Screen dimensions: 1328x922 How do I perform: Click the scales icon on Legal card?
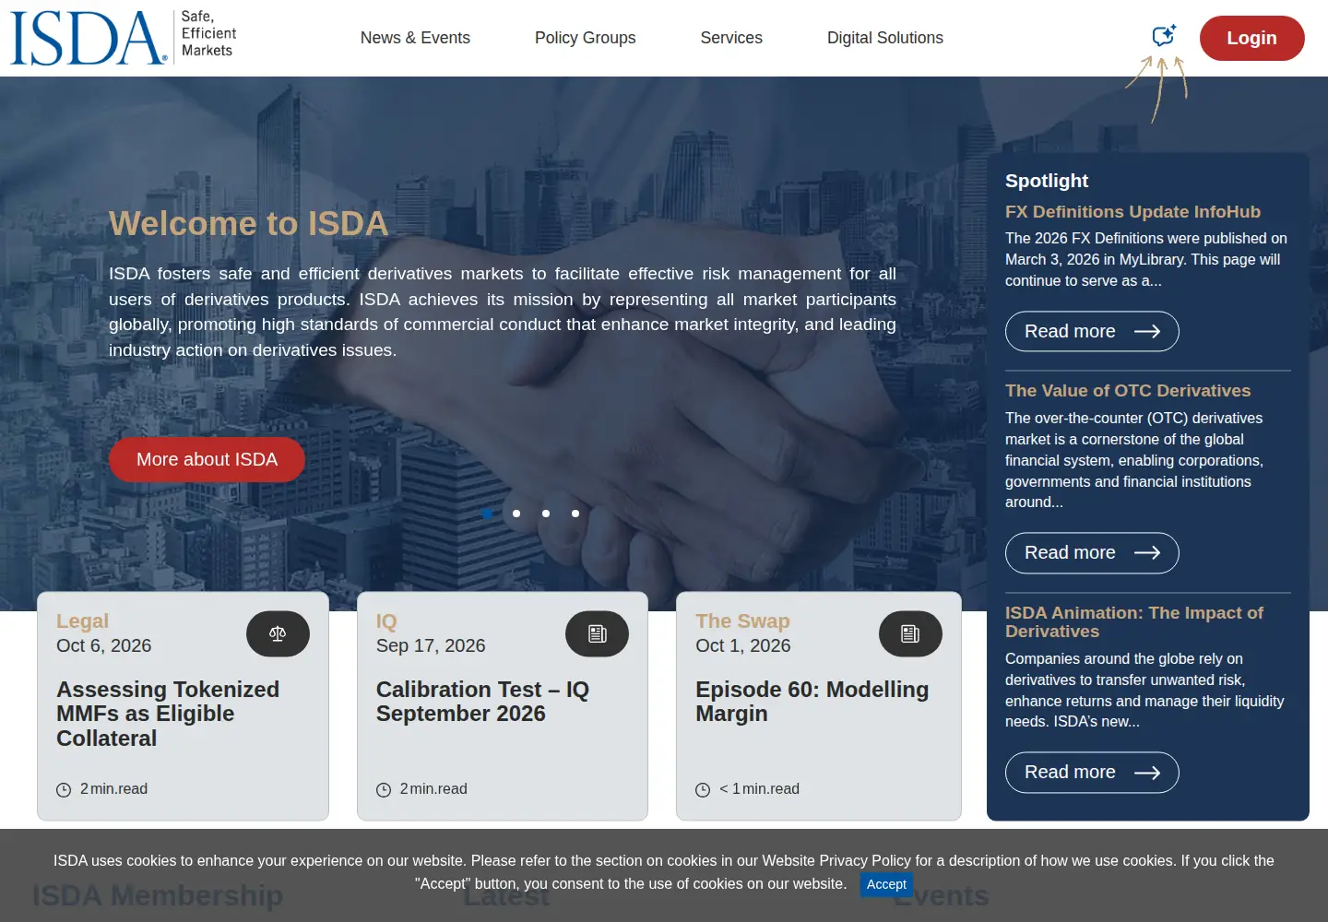[278, 633]
